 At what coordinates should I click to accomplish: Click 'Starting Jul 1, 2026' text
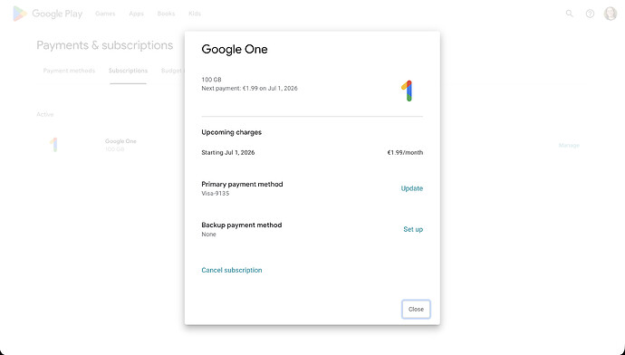pyautogui.click(x=228, y=153)
